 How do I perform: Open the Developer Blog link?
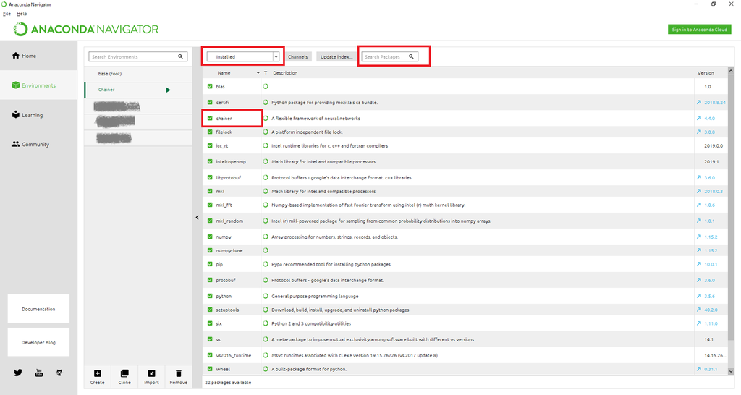click(x=38, y=342)
